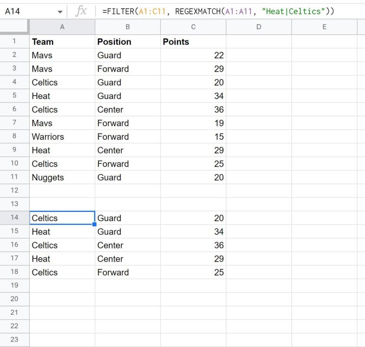Click the cell with value 15
Image resolution: width=365 pixels, height=347 pixels.
pos(193,137)
